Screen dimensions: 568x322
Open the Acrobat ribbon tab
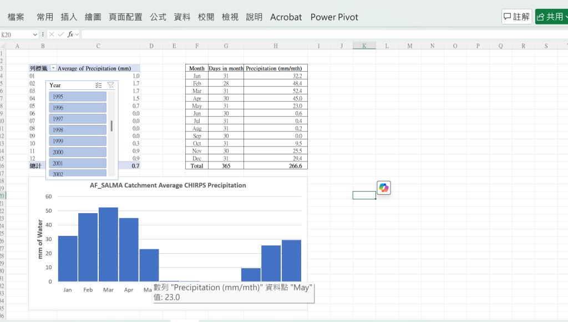point(286,17)
